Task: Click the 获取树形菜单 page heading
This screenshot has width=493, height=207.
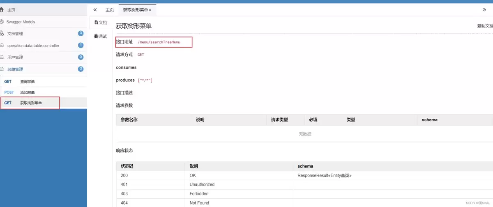Action: point(134,26)
